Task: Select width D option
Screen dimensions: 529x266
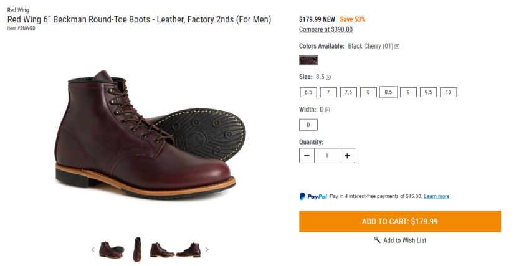Action: tap(308, 125)
